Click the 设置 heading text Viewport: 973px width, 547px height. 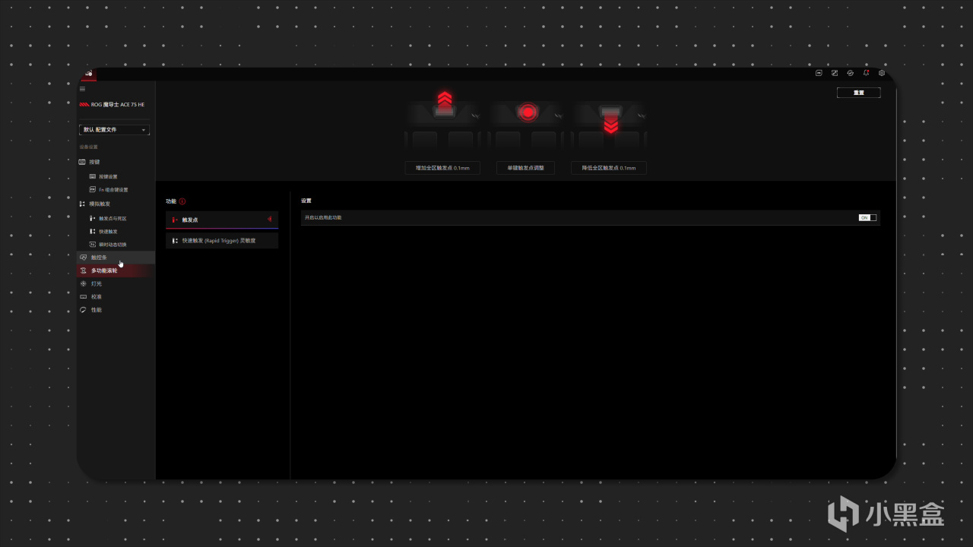(x=306, y=201)
